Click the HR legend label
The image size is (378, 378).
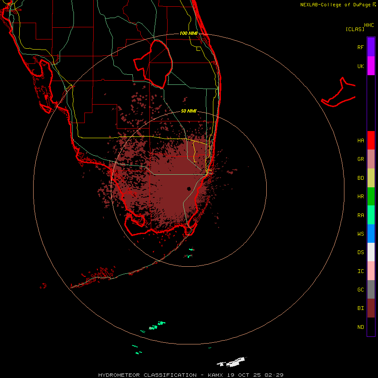pos(361,197)
